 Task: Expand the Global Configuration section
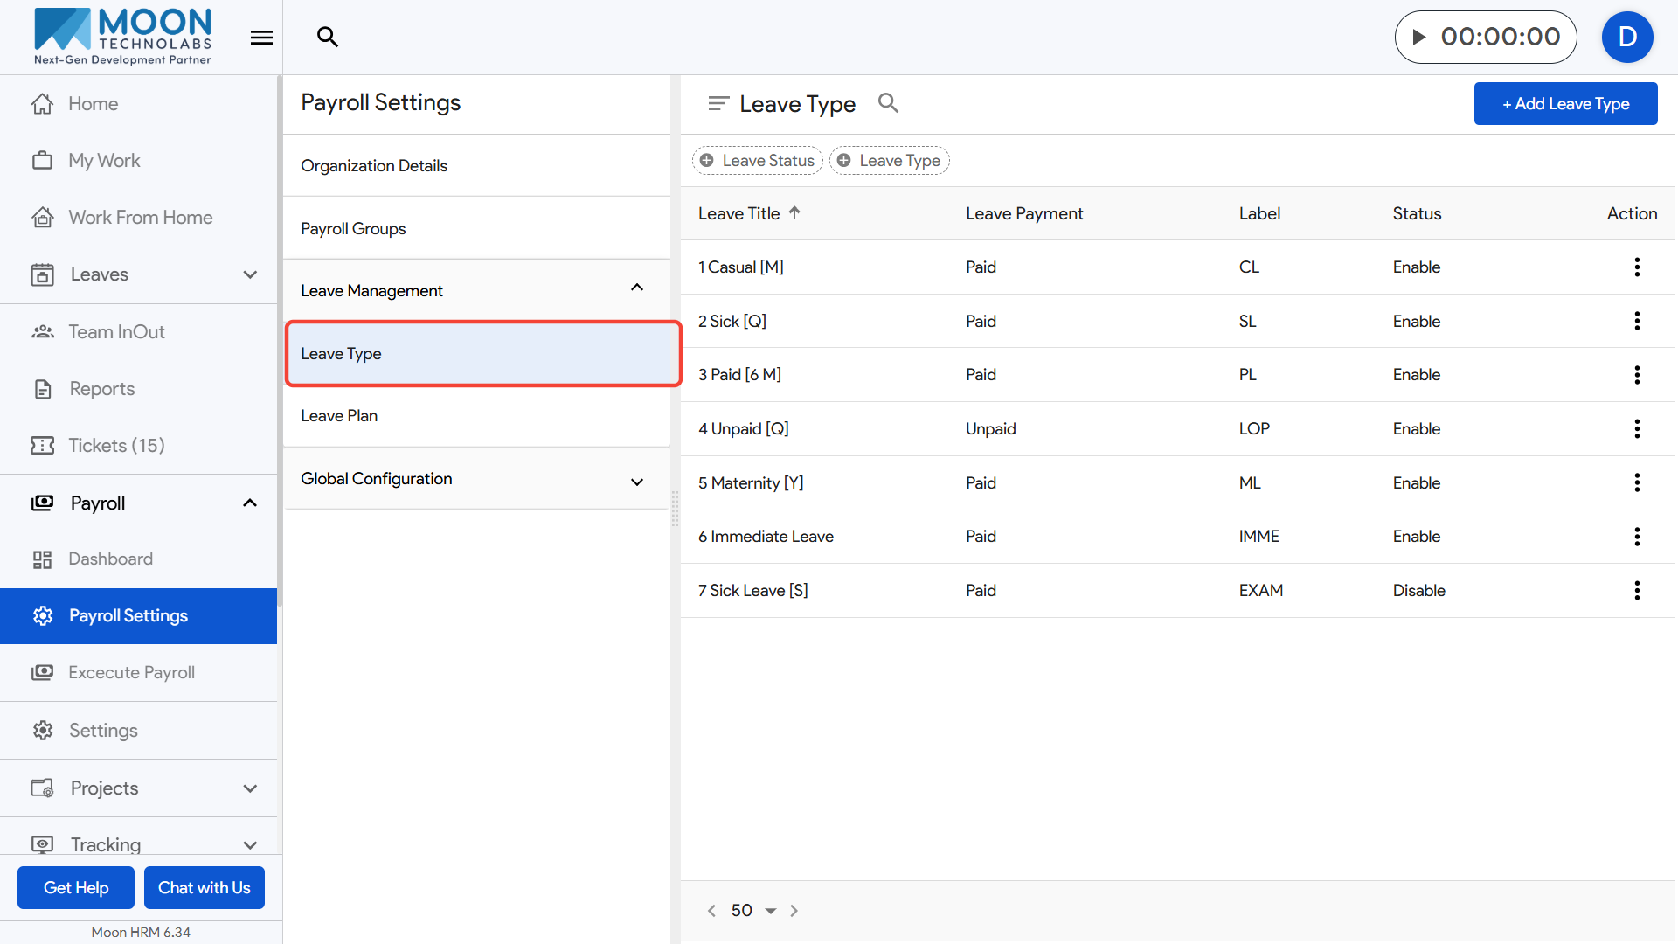[x=636, y=480]
